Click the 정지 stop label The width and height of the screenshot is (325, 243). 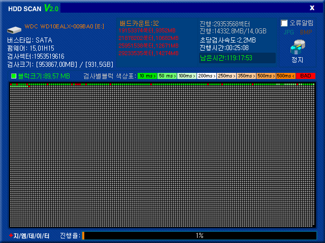pos(298,60)
